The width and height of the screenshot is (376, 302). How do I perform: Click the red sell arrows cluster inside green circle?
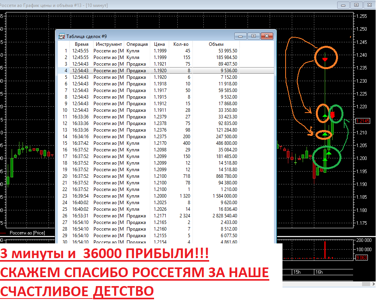coord(333,115)
